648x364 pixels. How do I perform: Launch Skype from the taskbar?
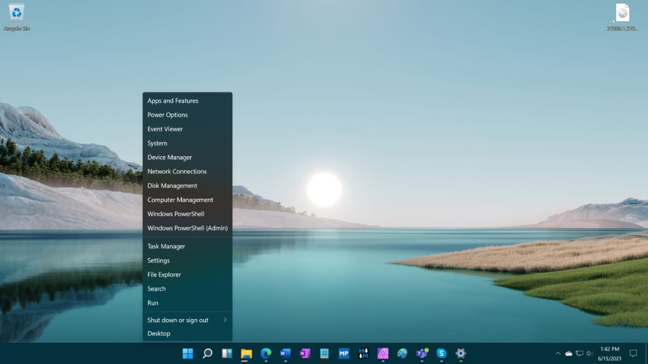tap(441, 353)
